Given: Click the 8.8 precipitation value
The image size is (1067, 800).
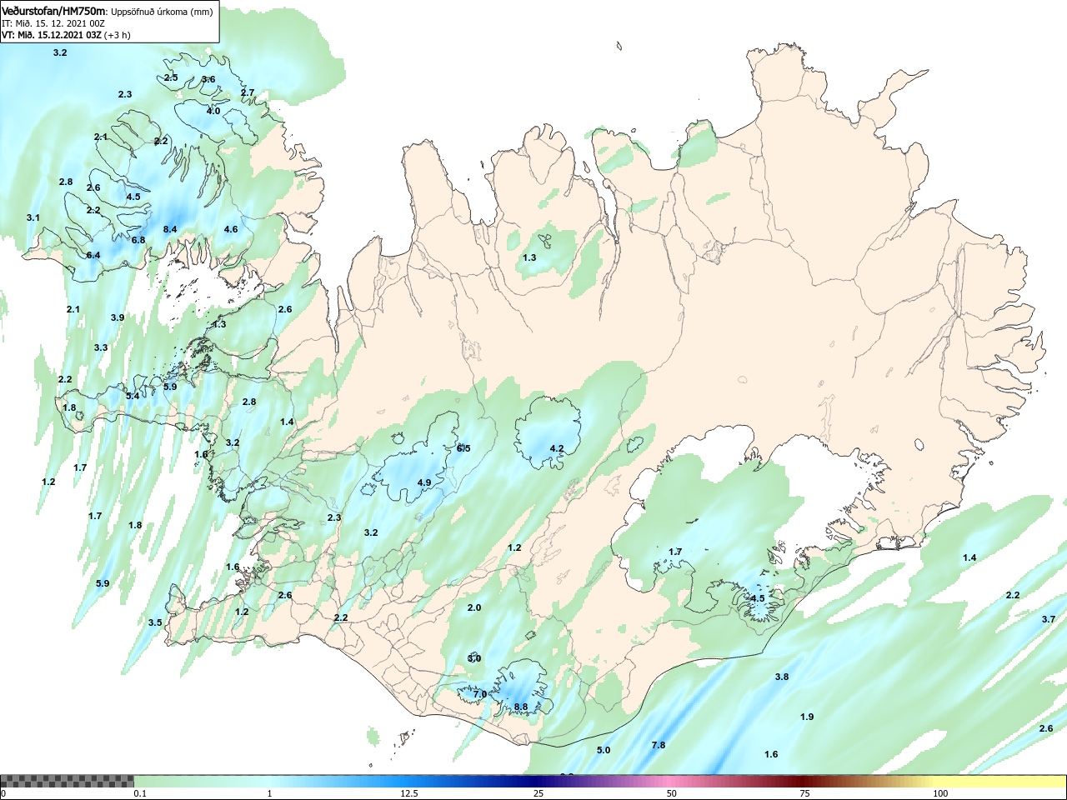Looking at the screenshot, I should 521,707.
